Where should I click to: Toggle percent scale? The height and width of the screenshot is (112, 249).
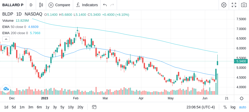(225, 107)
